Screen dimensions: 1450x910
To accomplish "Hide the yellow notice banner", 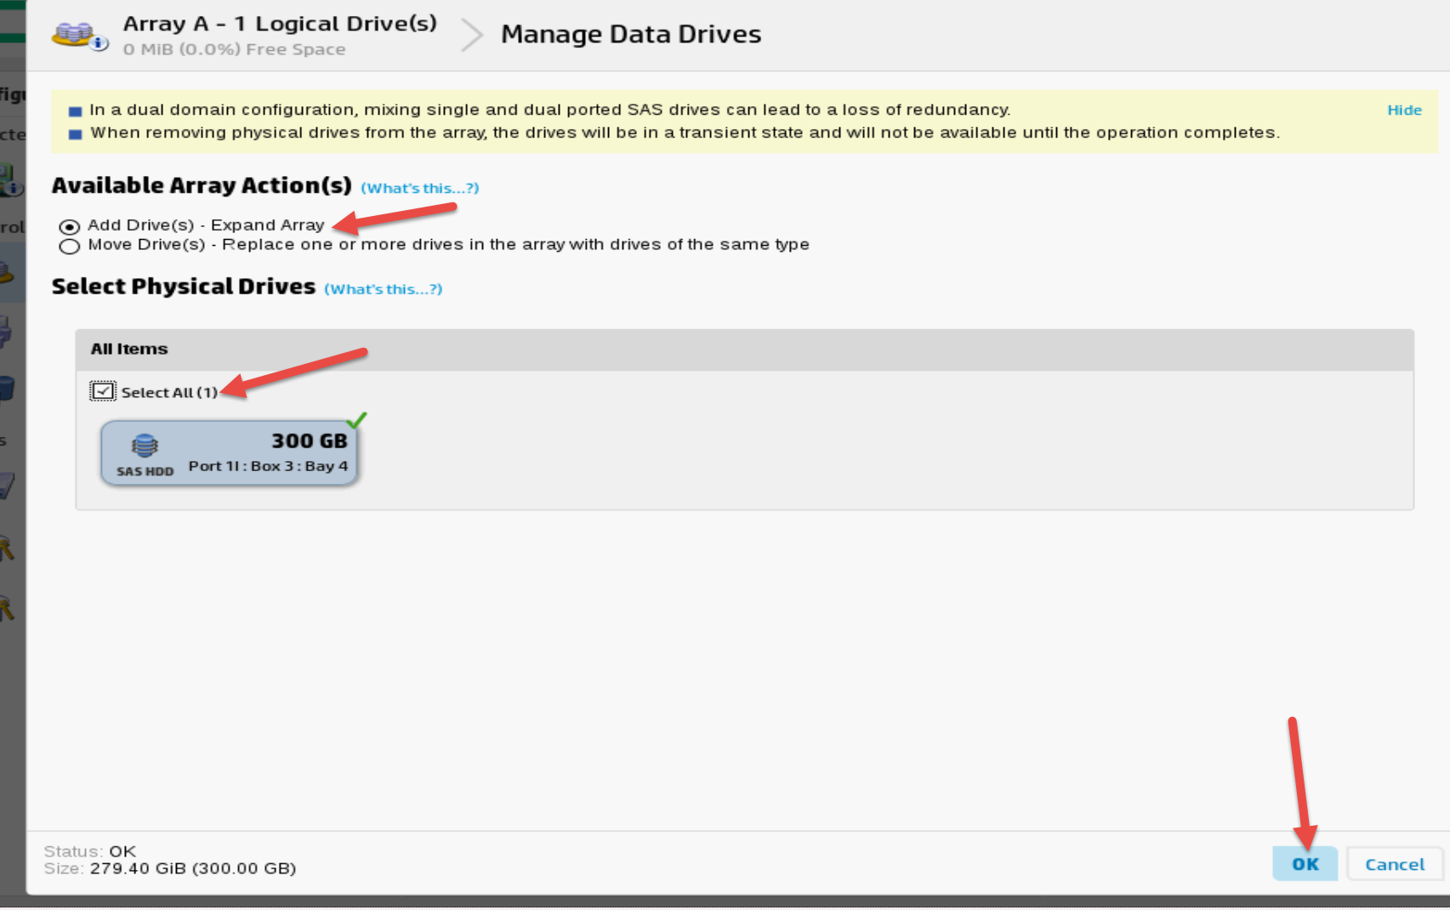I will click(1404, 110).
